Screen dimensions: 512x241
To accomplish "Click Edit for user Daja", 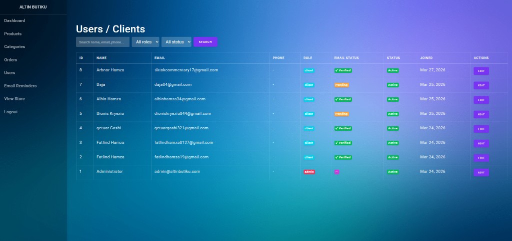I will (x=481, y=85).
